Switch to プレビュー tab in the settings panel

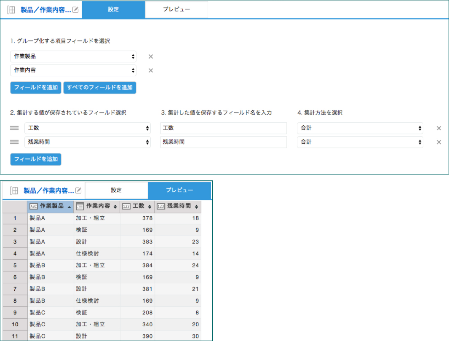pyautogui.click(x=176, y=9)
